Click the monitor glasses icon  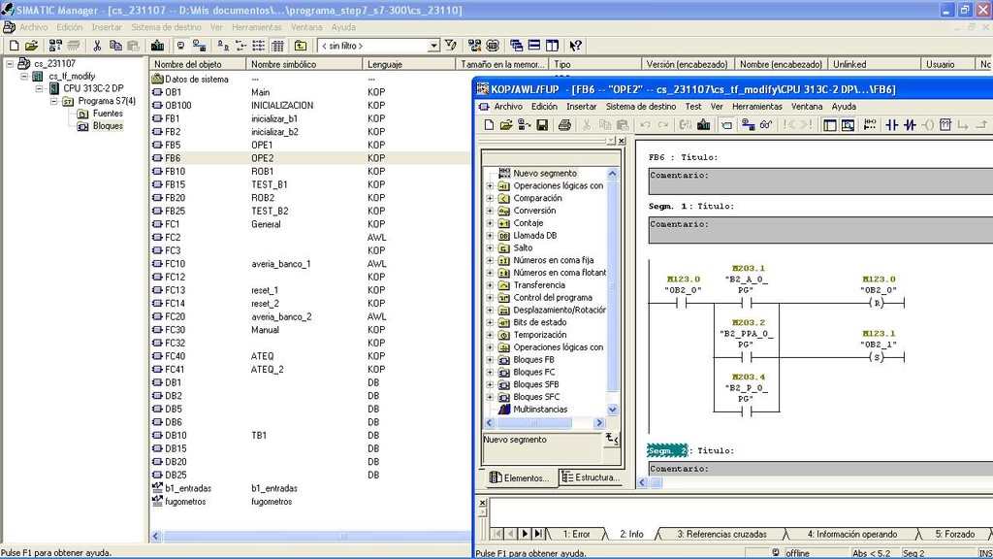click(765, 125)
